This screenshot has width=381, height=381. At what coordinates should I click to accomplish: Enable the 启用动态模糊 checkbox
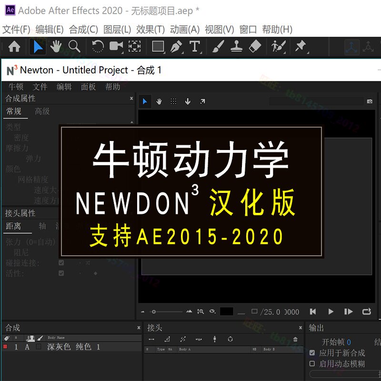click(x=313, y=363)
